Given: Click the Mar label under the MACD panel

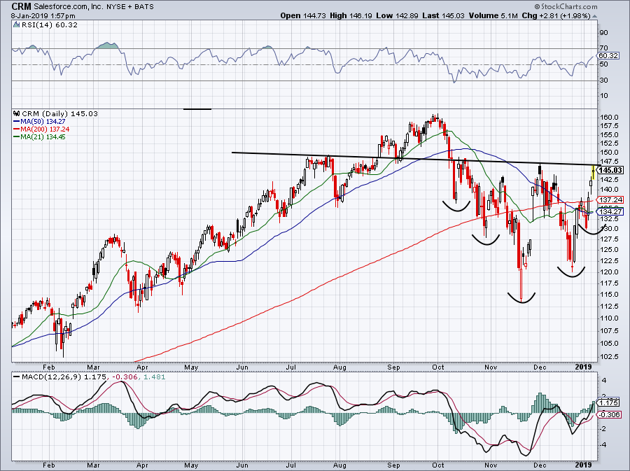Looking at the screenshot, I should point(93,465).
